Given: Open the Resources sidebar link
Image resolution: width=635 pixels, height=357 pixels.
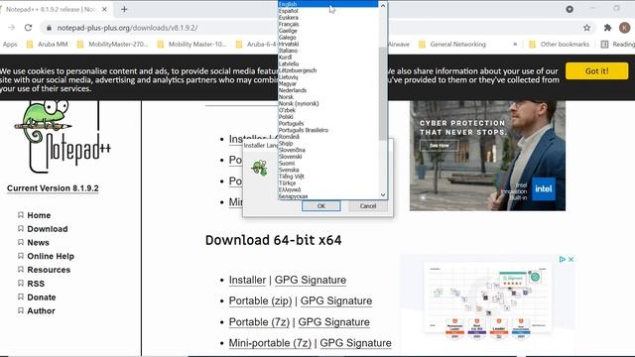Looking at the screenshot, I should coord(49,270).
